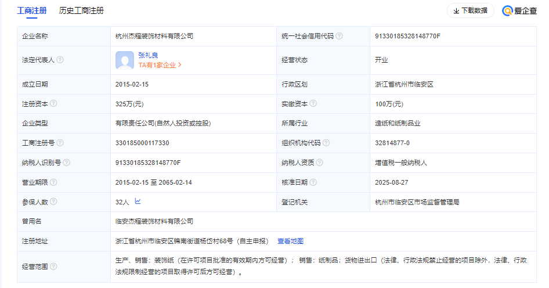Click taxpayer ID 91330185328148770F in 纳税人识别号 row

(x=148, y=163)
